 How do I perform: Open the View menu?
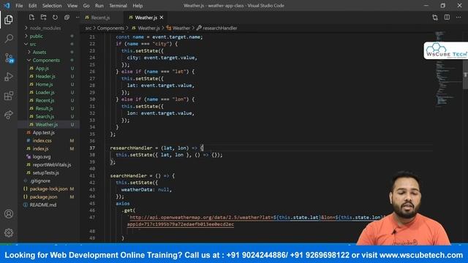[x=72, y=6]
